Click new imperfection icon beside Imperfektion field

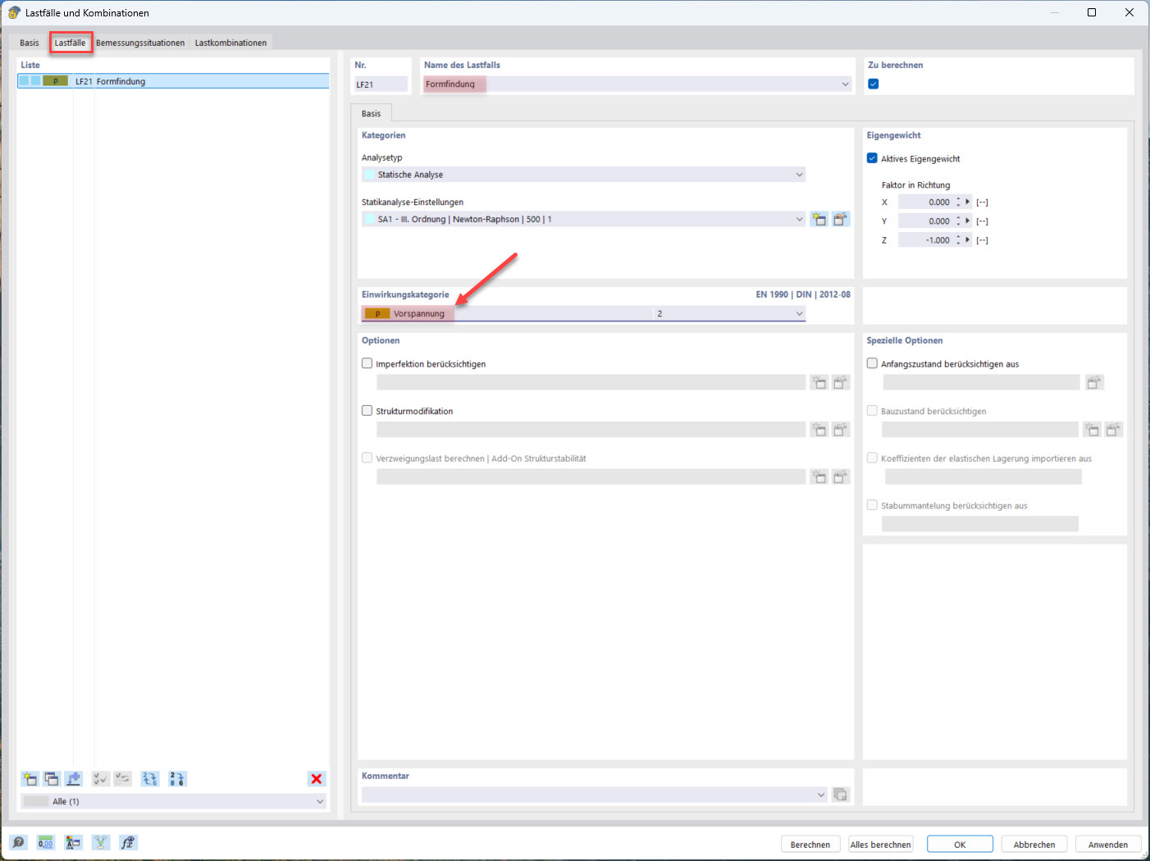point(819,382)
